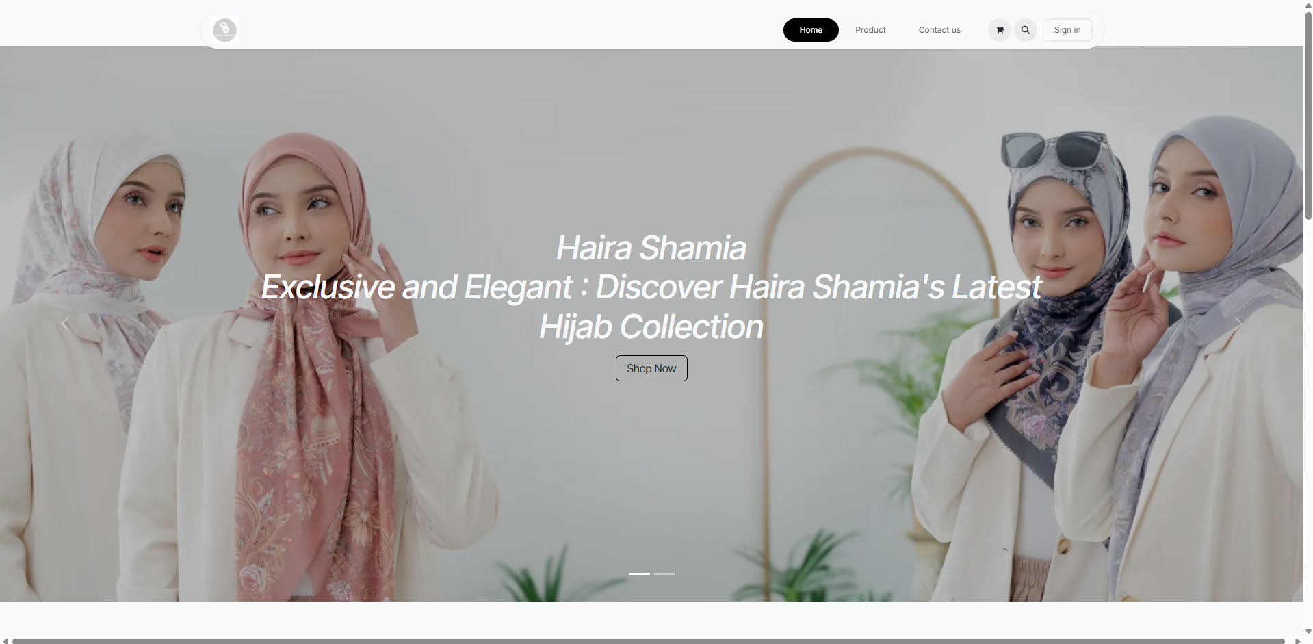
Task: Select the Home nav item
Action: coord(811,30)
